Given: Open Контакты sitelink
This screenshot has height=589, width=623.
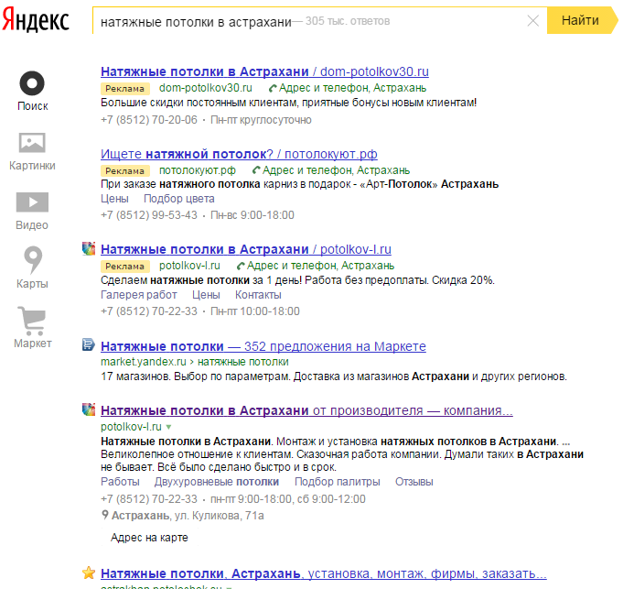Looking at the screenshot, I should point(258,295).
